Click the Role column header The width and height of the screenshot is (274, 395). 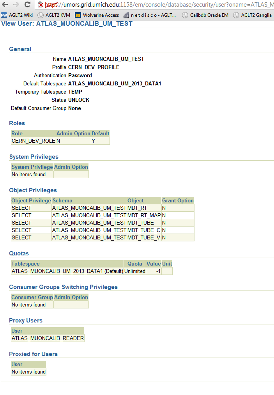(x=33, y=133)
